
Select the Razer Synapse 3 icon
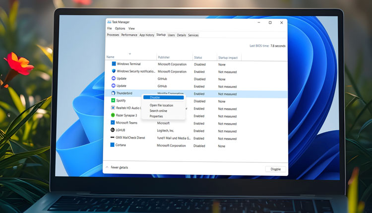[113, 115]
